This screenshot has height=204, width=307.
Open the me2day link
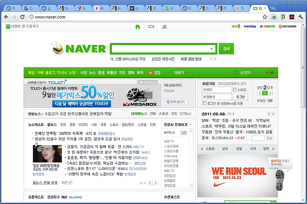pos(250,26)
